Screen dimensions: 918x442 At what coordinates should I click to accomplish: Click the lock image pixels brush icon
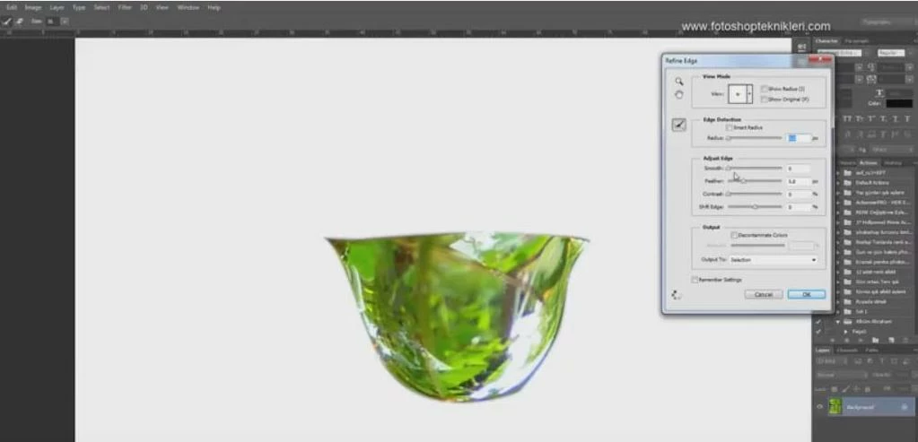pyautogui.click(x=846, y=389)
